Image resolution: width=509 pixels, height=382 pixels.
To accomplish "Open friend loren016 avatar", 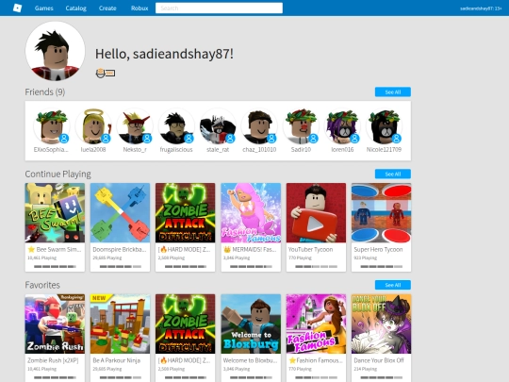I will tap(342, 126).
